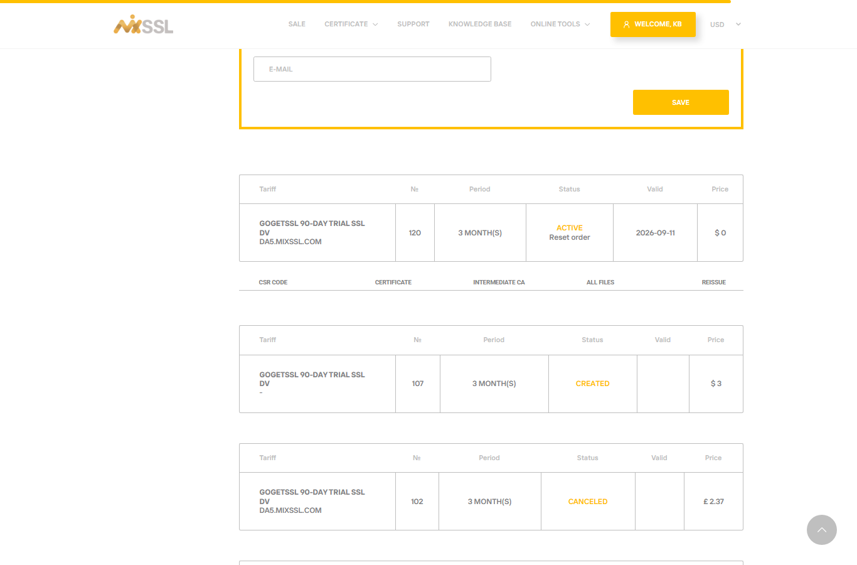857x565 pixels.
Task: Open the USD currency selector
Action: [725, 24]
